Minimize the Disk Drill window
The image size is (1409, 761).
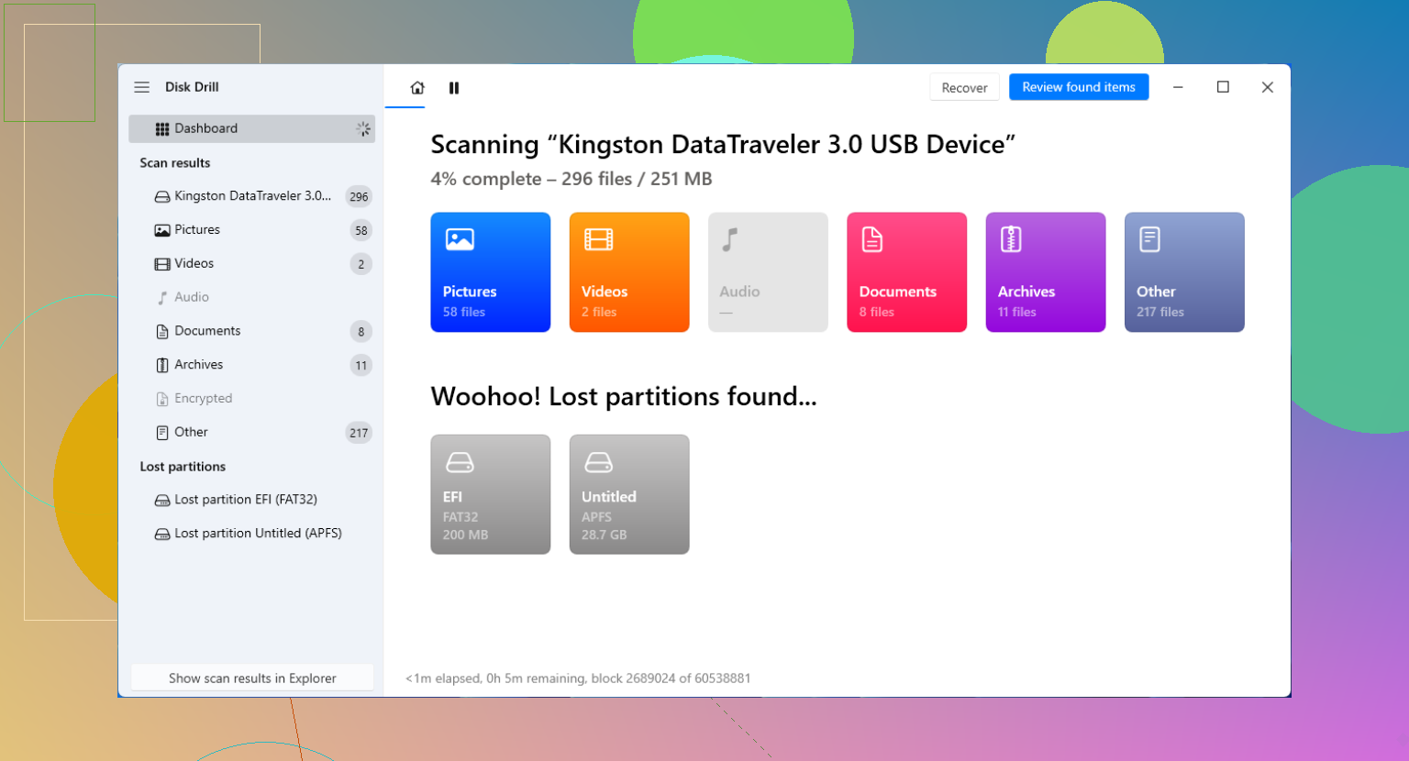(x=1178, y=87)
